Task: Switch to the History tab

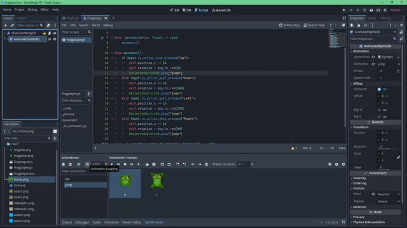Action: pyautogui.click(x=385, y=18)
